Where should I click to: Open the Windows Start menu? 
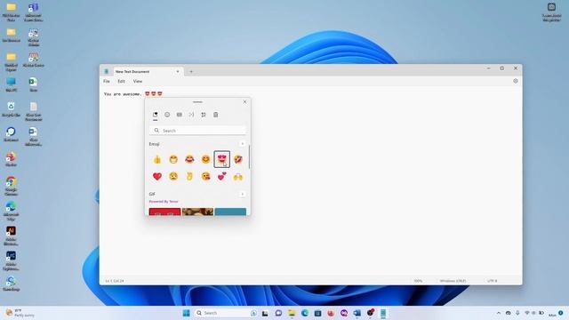coord(186,313)
